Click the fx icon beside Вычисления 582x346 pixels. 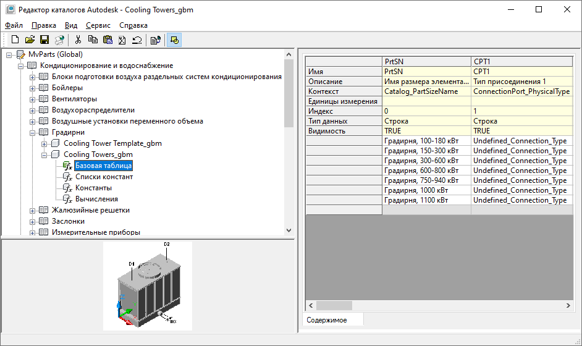(67, 200)
